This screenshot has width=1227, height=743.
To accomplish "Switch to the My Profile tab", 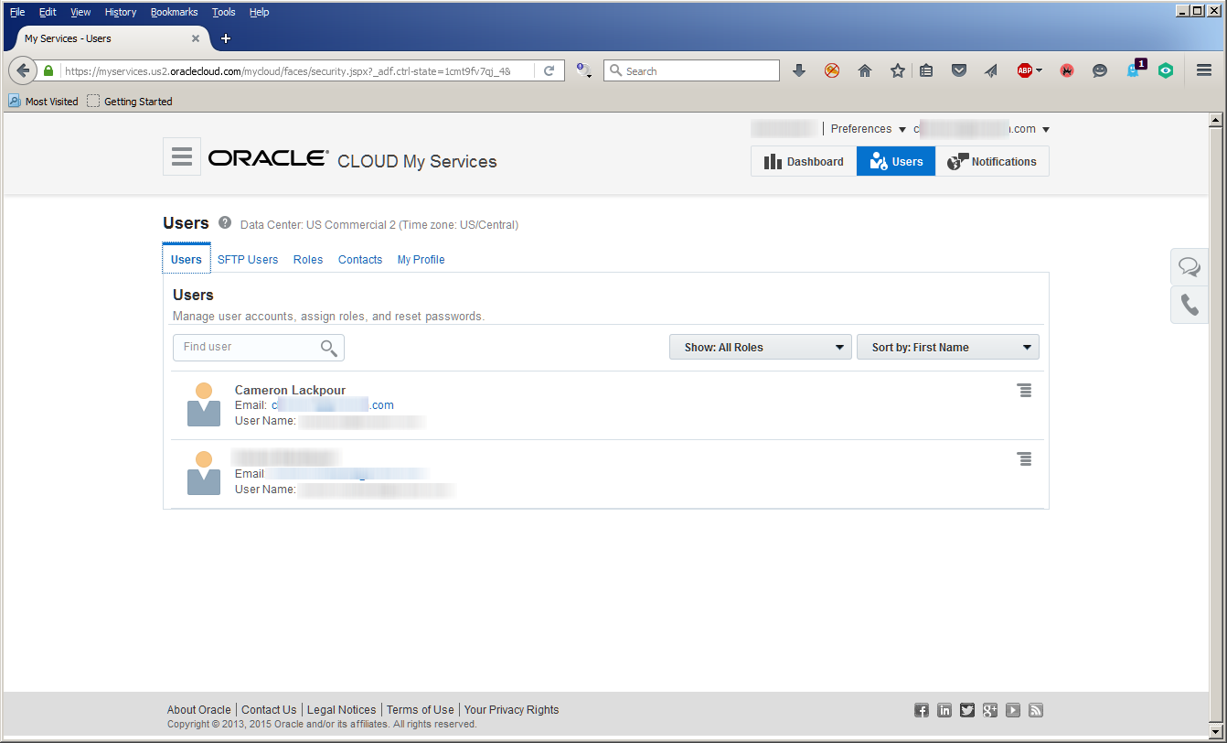I will tap(421, 260).
